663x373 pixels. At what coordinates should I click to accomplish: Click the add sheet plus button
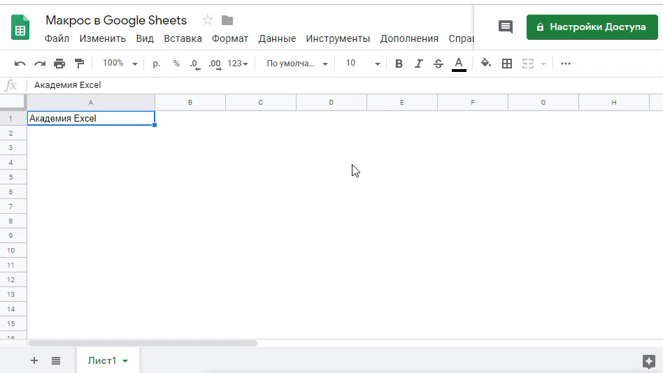click(x=34, y=360)
